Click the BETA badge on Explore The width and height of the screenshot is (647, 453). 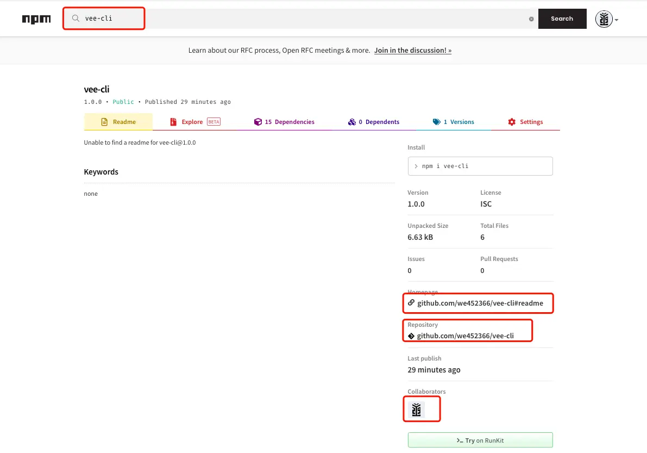point(213,122)
